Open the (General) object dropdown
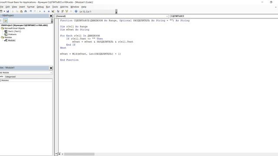 pos(167,16)
